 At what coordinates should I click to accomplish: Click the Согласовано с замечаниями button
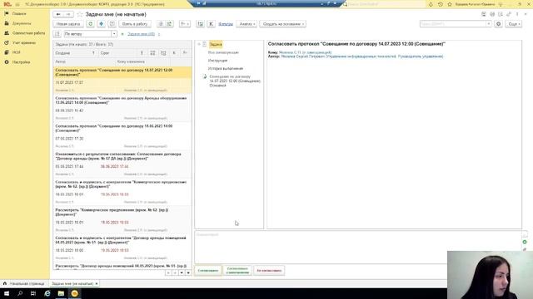tap(237, 271)
